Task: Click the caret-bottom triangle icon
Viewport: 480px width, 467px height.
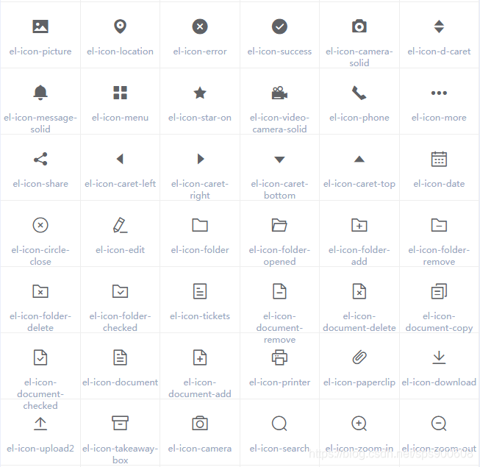Action: point(279,160)
